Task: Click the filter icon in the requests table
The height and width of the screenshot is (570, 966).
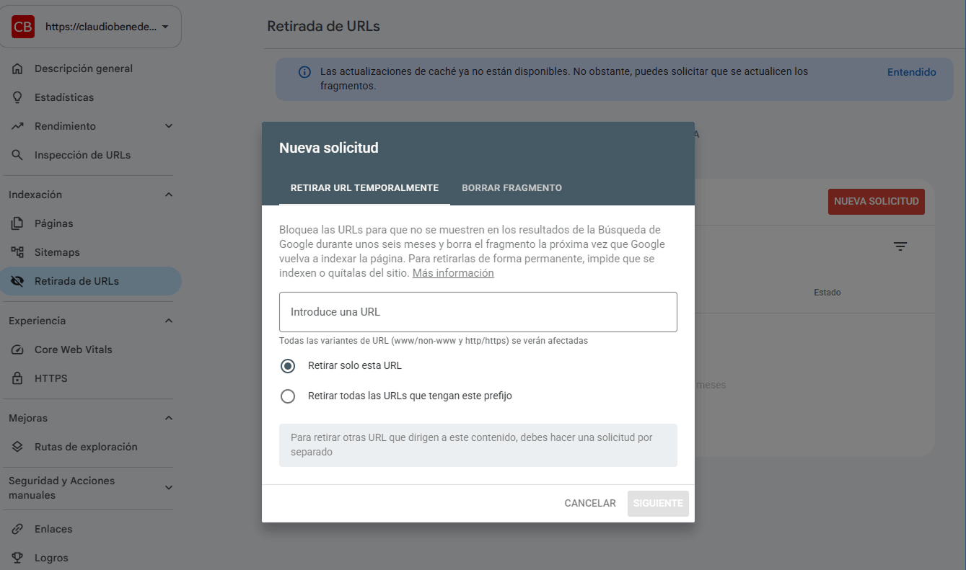Action: pos(900,246)
